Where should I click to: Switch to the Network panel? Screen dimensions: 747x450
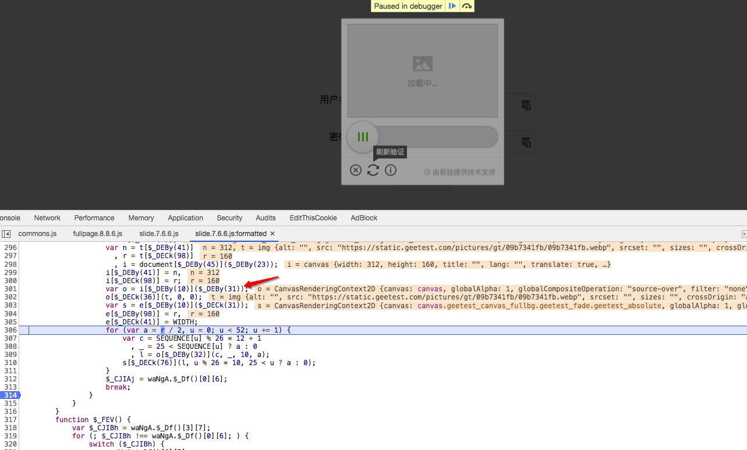[x=47, y=218]
